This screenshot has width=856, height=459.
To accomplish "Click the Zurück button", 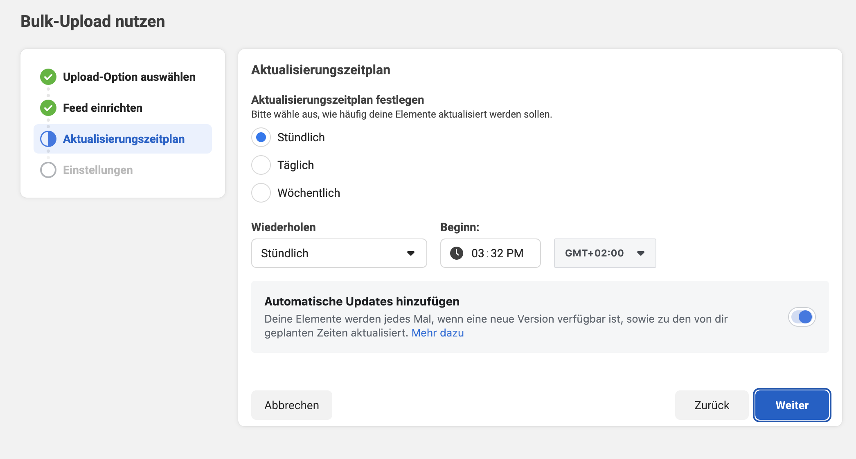I will pyautogui.click(x=712, y=405).
